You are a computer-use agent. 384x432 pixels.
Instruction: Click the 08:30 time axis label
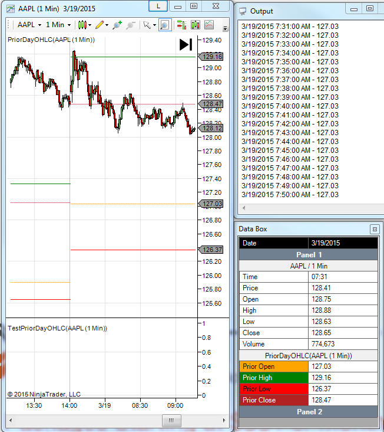tap(140, 405)
